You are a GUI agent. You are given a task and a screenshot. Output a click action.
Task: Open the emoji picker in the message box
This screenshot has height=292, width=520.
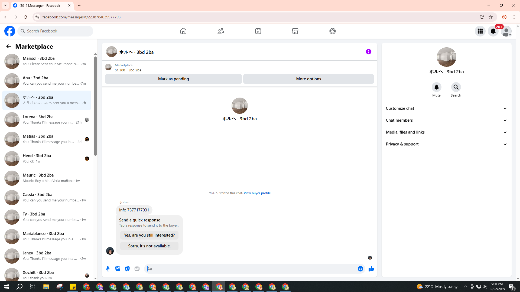360,269
